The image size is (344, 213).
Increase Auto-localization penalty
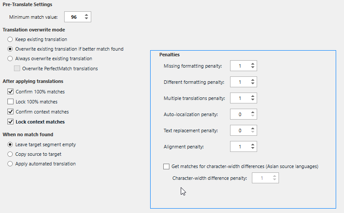click(x=253, y=113)
